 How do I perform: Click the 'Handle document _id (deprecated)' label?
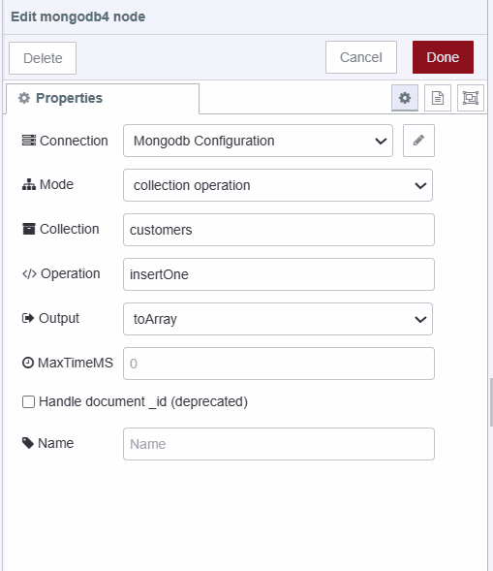click(x=143, y=401)
